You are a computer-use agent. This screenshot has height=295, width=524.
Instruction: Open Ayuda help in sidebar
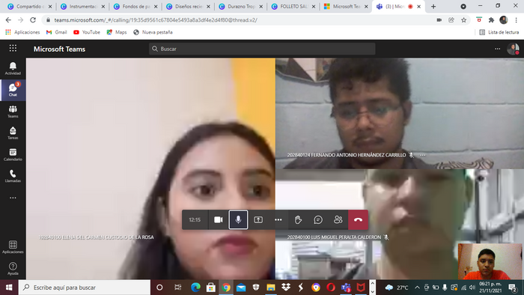coord(13,269)
